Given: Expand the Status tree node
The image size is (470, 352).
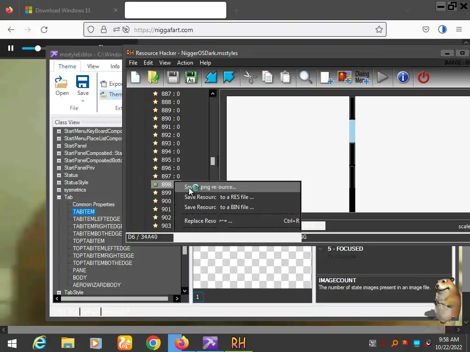Looking at the screenshot, I should coord(59,175).
